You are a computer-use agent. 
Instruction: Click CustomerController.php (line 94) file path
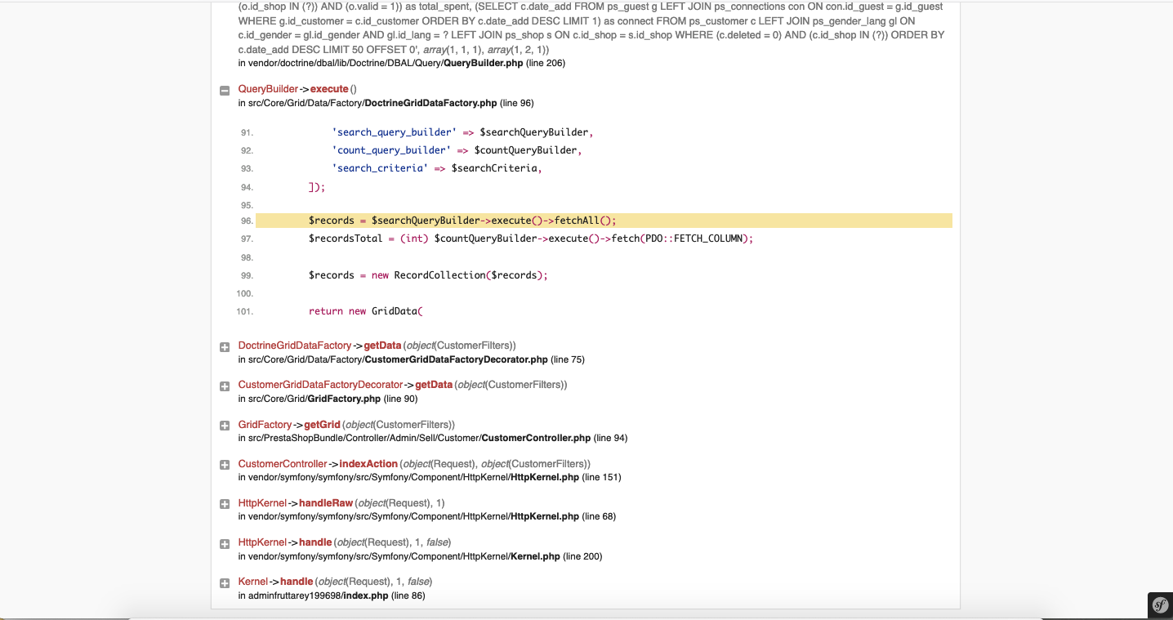[432, 438]
